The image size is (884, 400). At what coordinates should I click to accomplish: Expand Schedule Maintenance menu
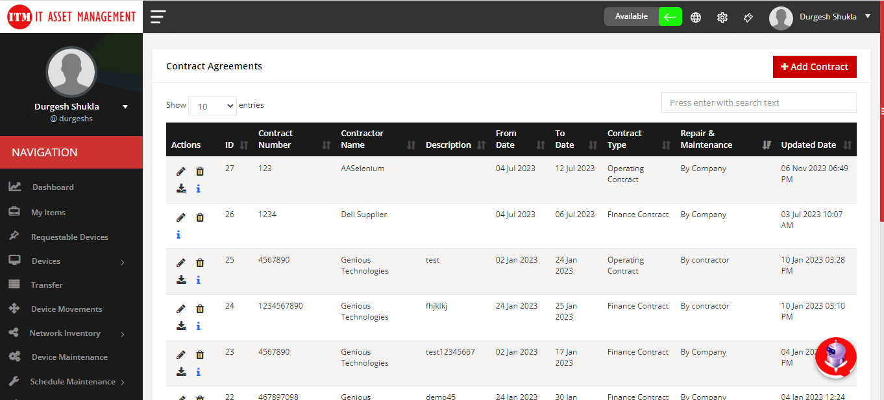pyautogui.click(x=71, y=382)
